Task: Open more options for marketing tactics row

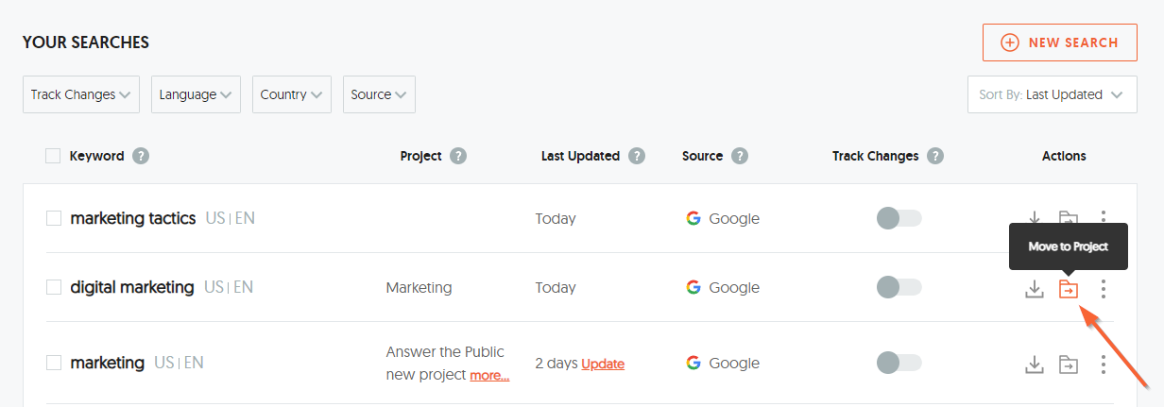Action: coord(1104,217)
